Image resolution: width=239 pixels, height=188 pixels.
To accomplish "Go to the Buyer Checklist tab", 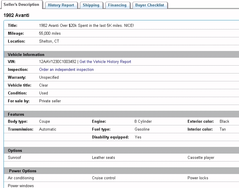I will [150, 5].
